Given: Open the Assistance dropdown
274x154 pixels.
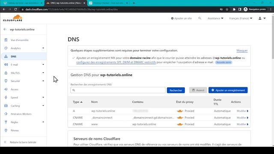Looking at the screenshot, I should point(215,18).
